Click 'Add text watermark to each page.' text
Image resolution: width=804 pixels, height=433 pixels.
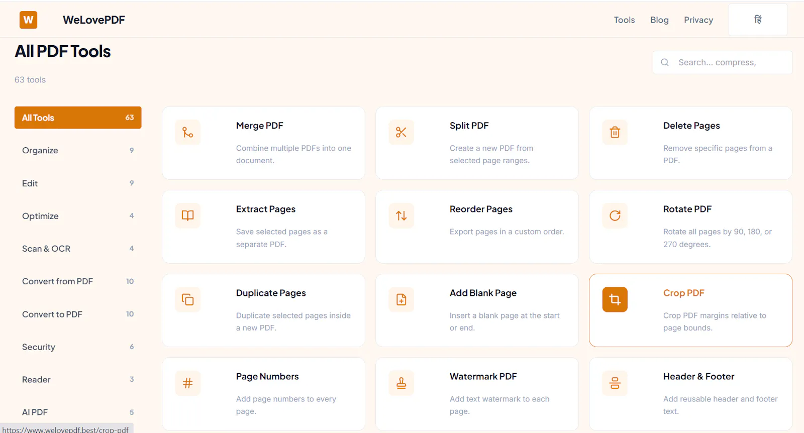(x=499, y=405)
